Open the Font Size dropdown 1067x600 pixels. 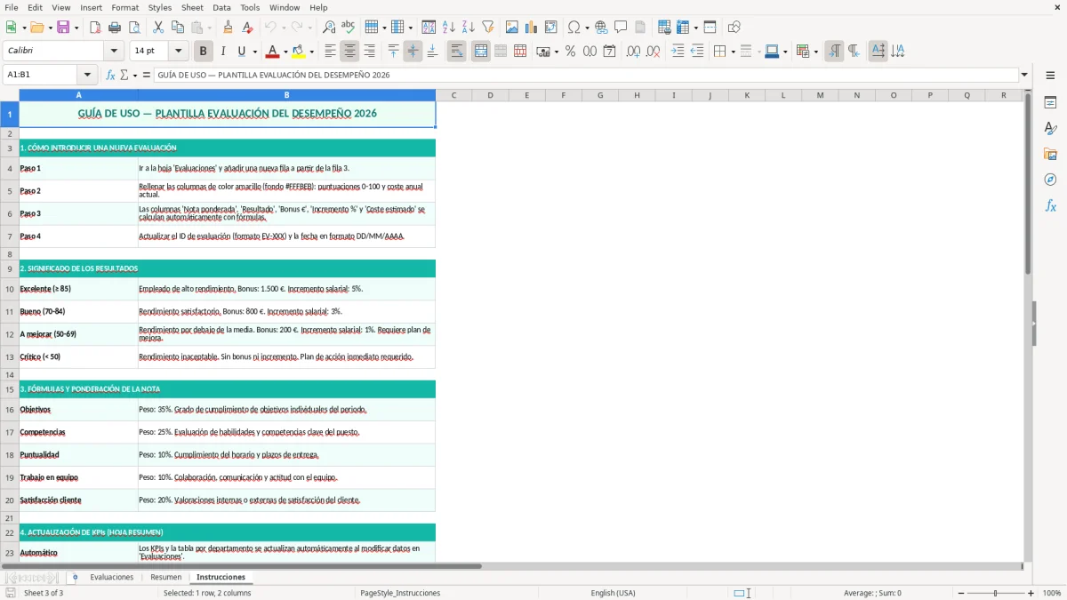[179, 52]
